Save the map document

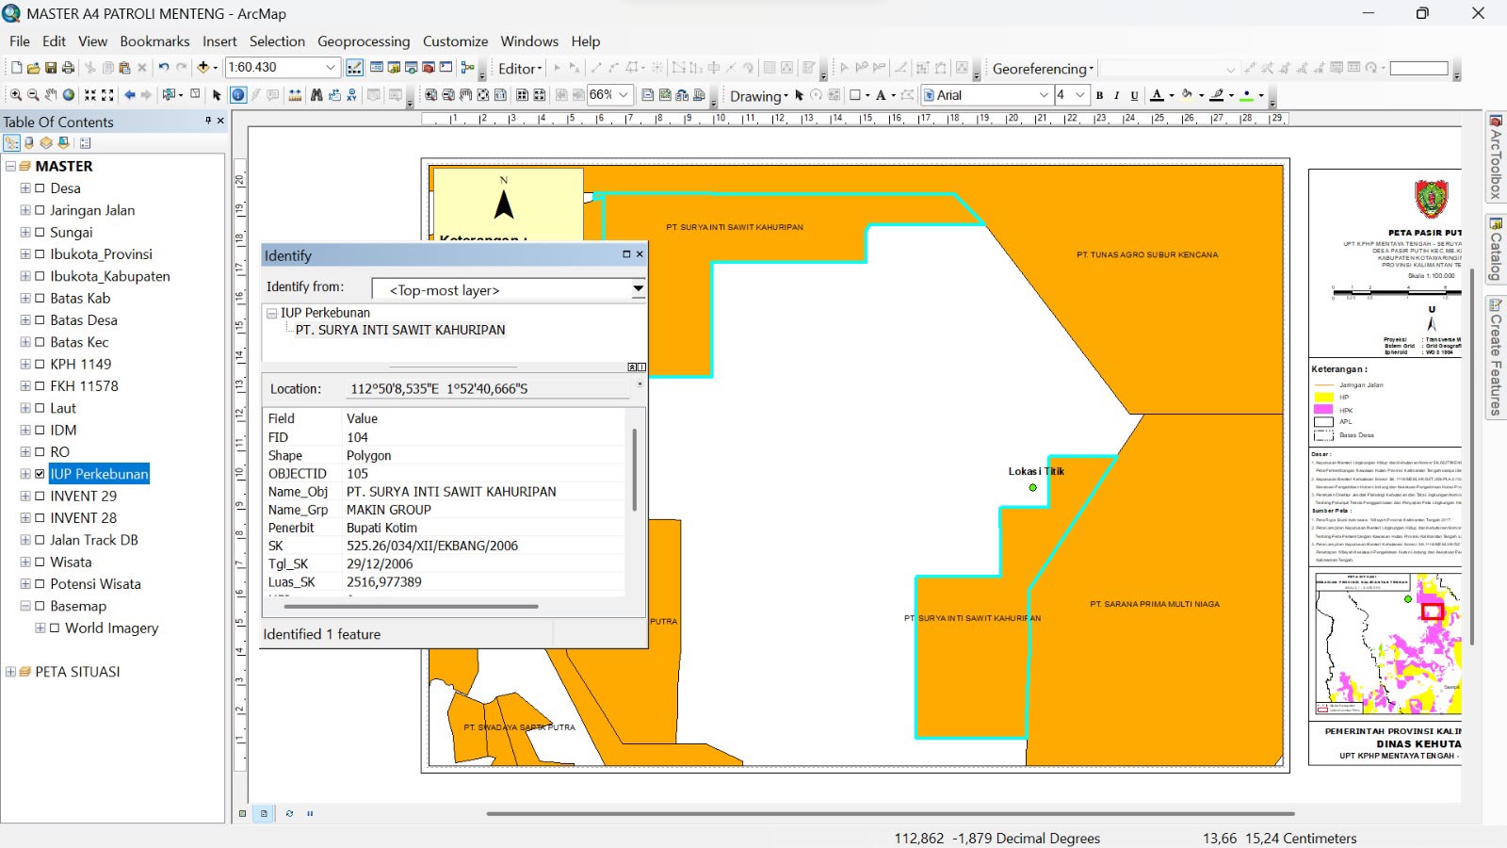51,68
